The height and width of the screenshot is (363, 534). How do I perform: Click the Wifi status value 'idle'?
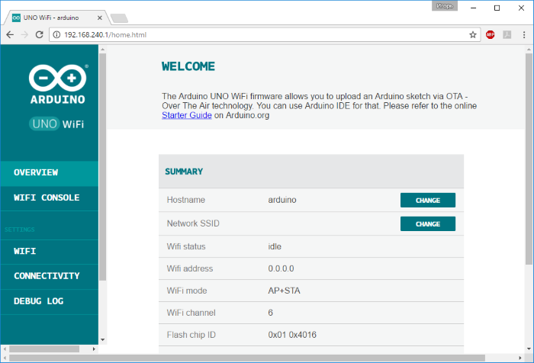point(275,246)
